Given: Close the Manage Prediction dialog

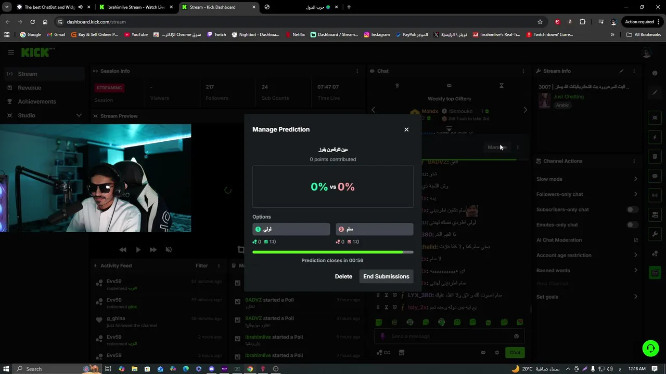Looking at the screenshot, I should (x=406, y=129).
